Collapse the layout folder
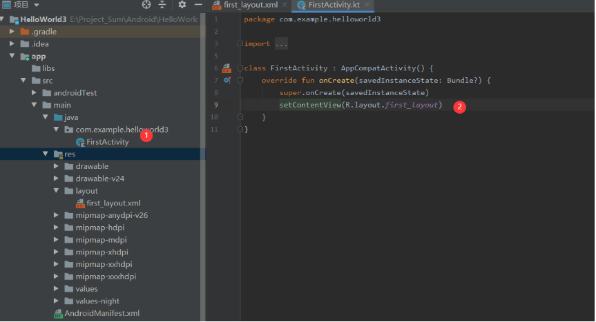Screen dimensions: 596x322 coord(56,190)
